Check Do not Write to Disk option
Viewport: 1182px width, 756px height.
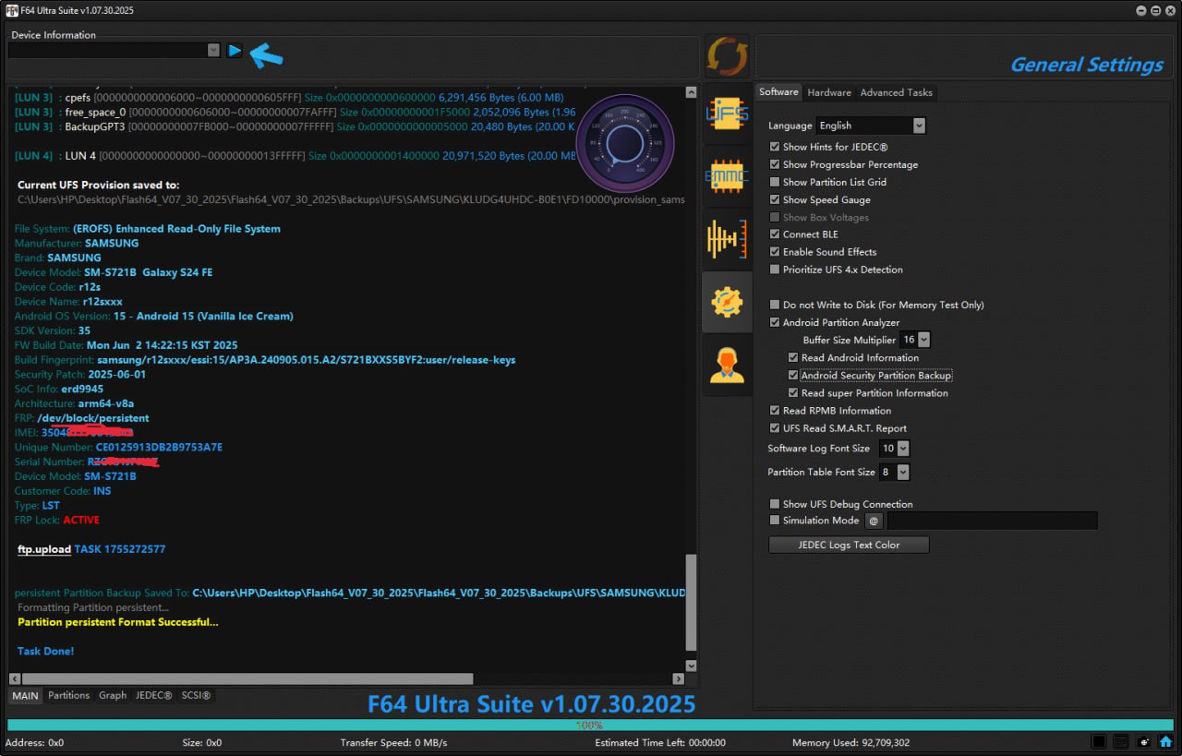click(775, 305)
